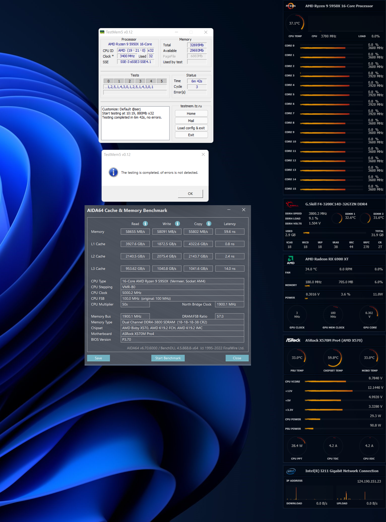Image resolution: width=386 pixels, height=522 pixels.
Task: Click the North Bridge Clock 1900.1 MHz field
Action: pos(229,304)
